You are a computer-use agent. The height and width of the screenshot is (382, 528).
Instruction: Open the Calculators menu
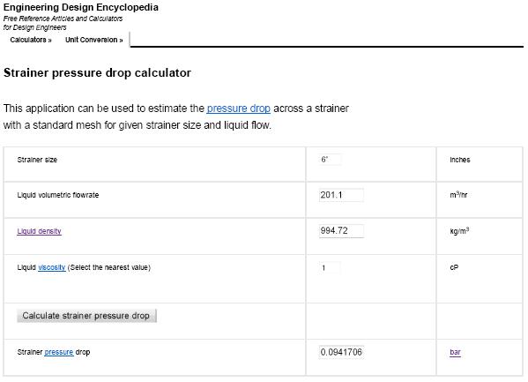point(31,40)
